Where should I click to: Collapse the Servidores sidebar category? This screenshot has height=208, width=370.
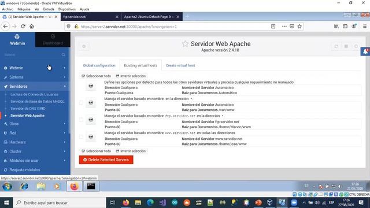[35, 86]
